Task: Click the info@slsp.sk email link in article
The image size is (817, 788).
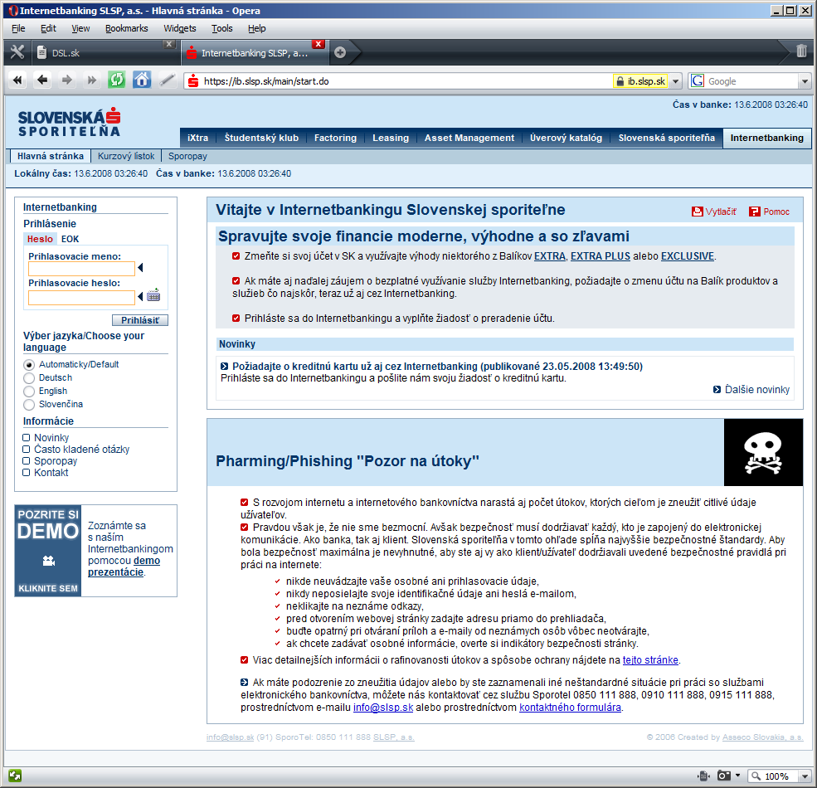Action: (383, 708)
